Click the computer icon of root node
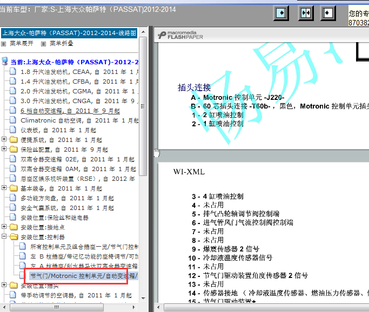This screenshot has height=312, width=369. [x=5, y=61]
